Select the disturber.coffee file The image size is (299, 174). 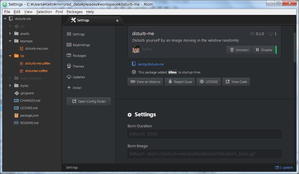click(x=36, y=71)
